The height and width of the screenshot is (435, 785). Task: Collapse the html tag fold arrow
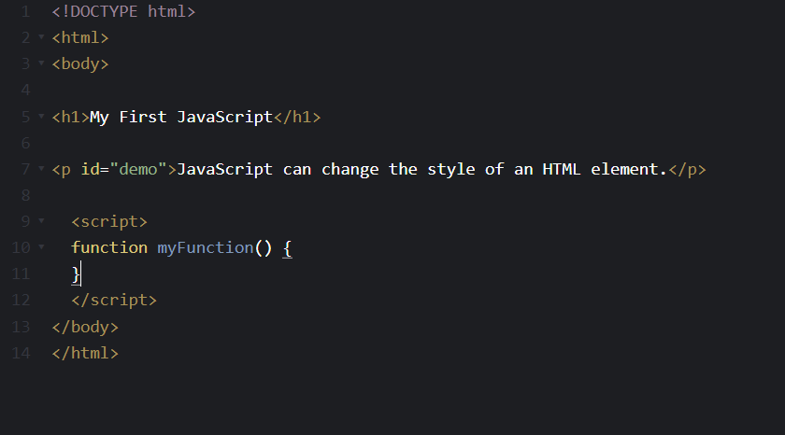click(x=41, y=38)
